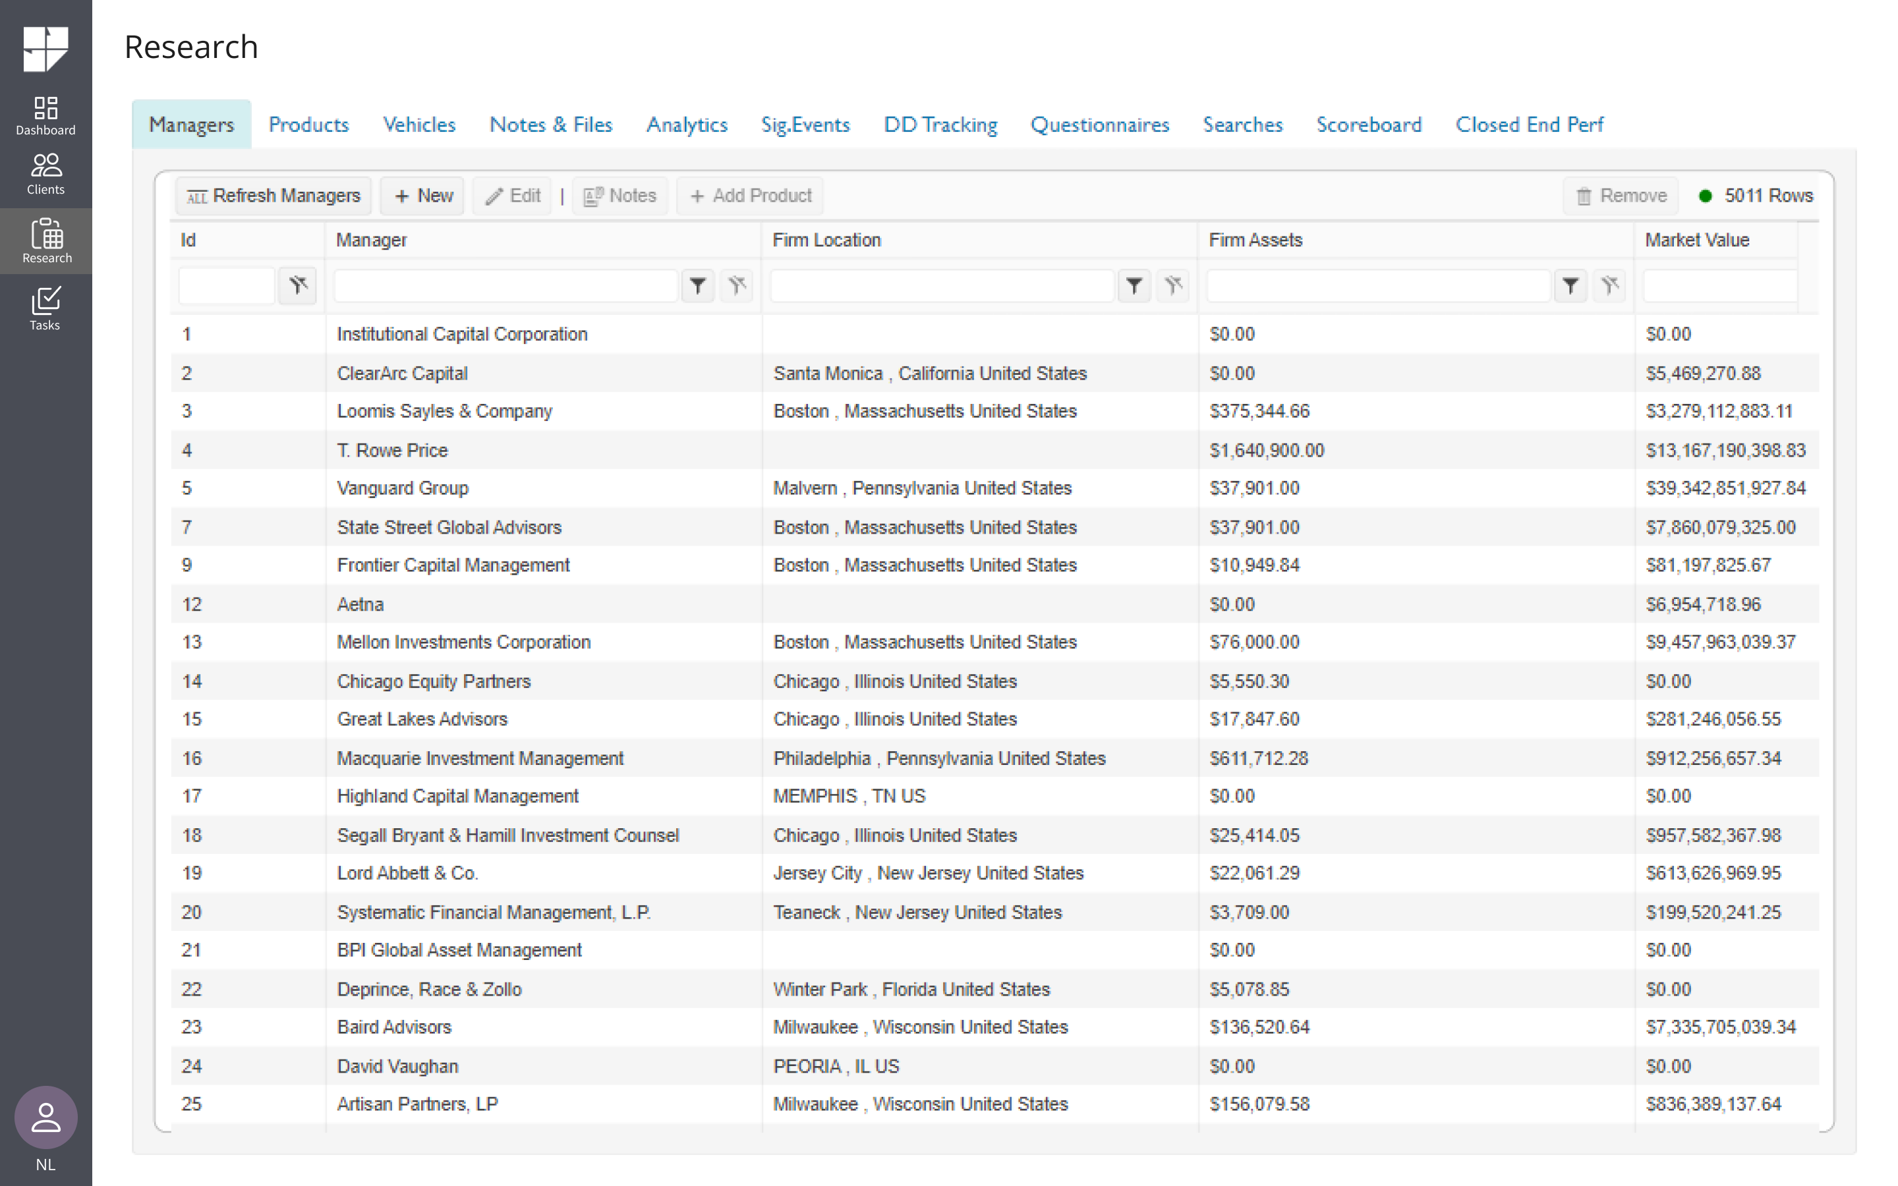Switch to the Questionnaires tab
Screen dimensions: 1898x1186
(1101, 124)
